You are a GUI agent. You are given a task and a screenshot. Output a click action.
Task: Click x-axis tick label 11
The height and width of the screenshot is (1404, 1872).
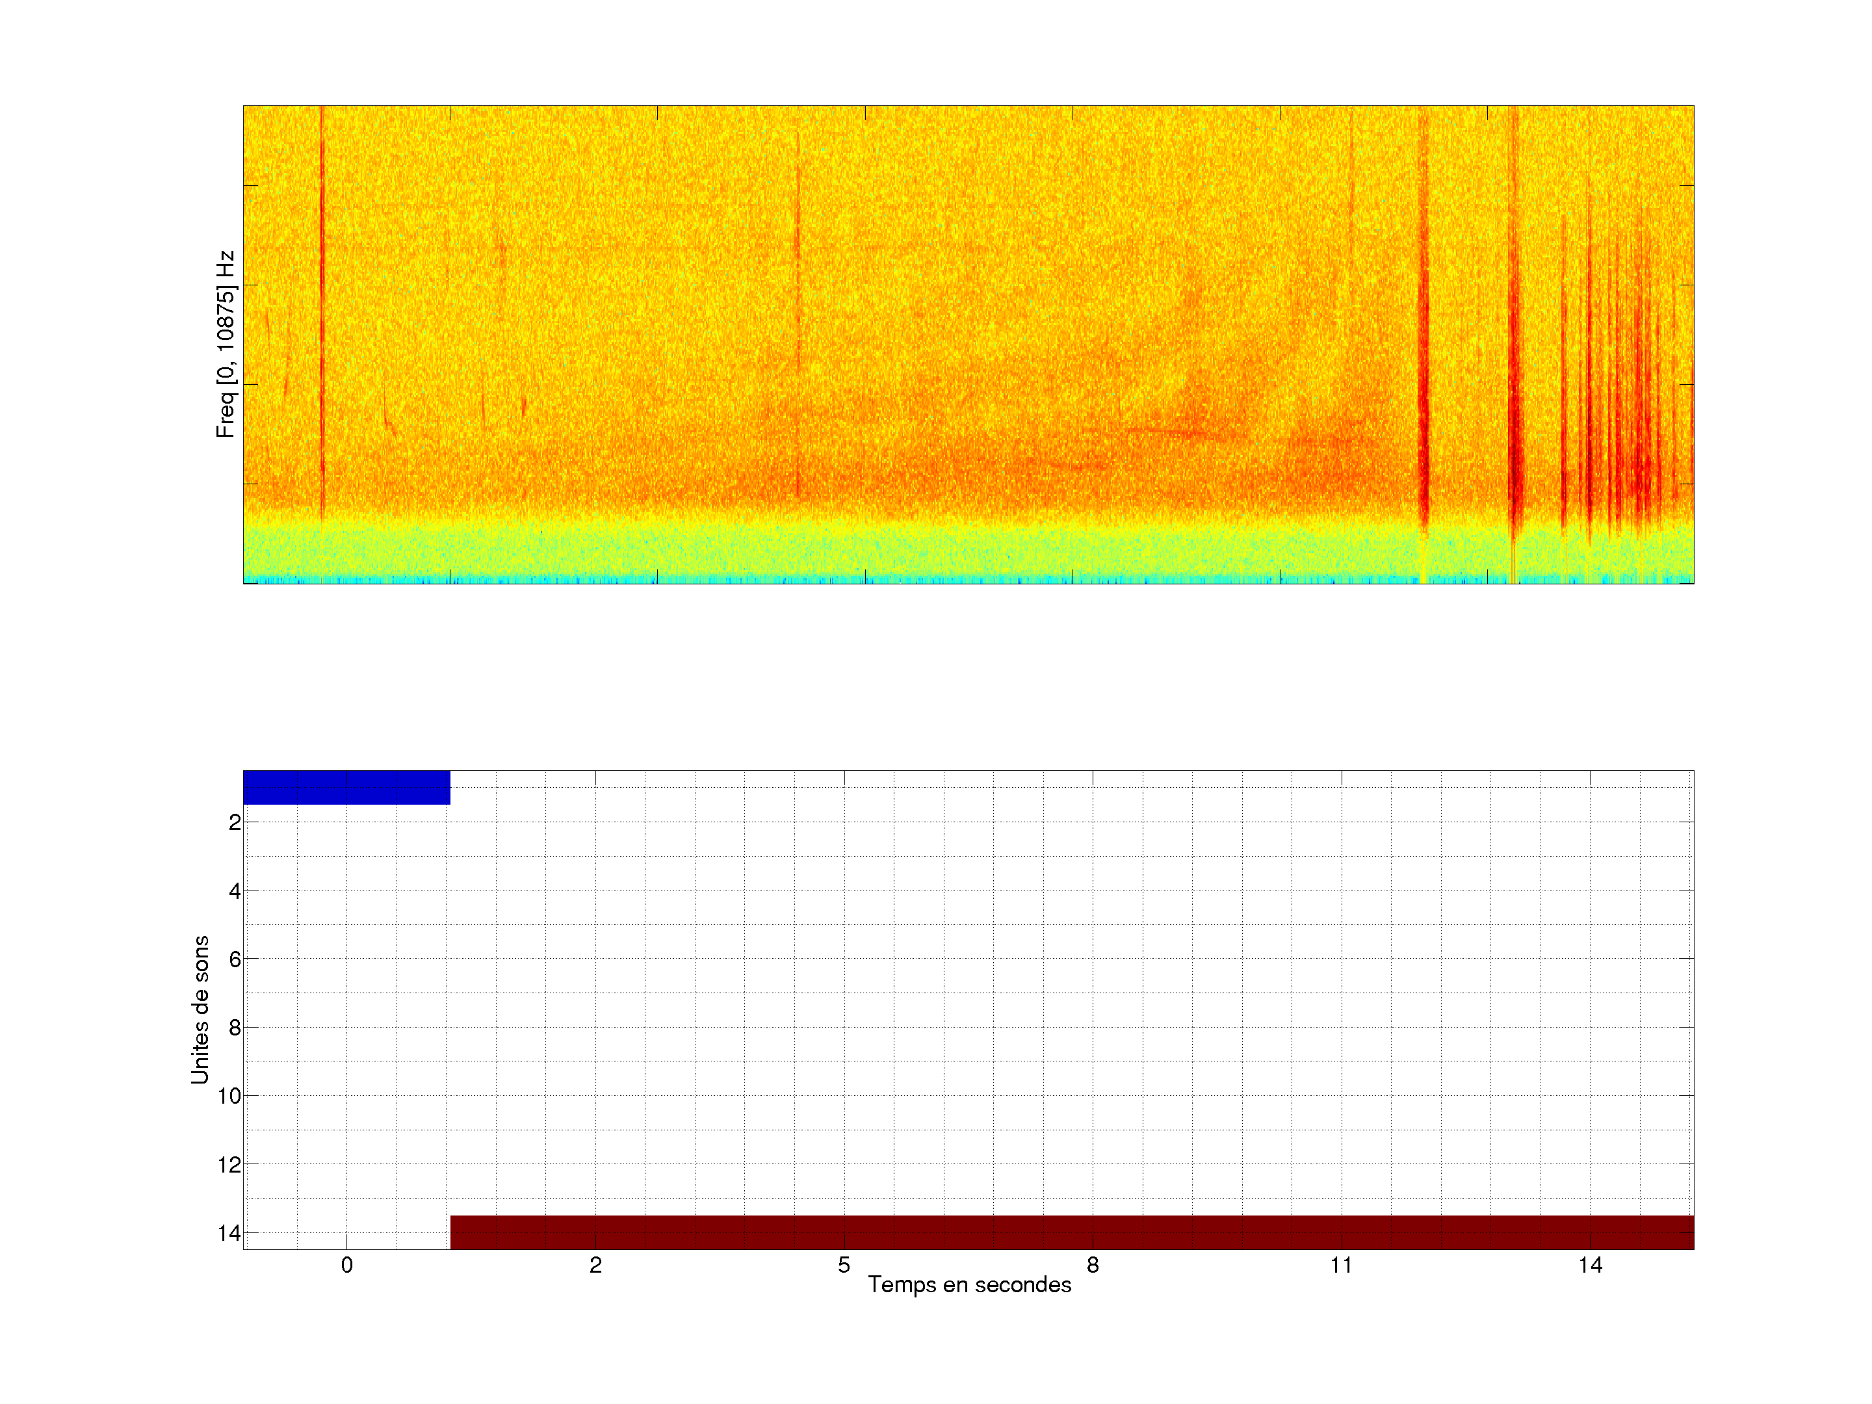point(1340,1265)
